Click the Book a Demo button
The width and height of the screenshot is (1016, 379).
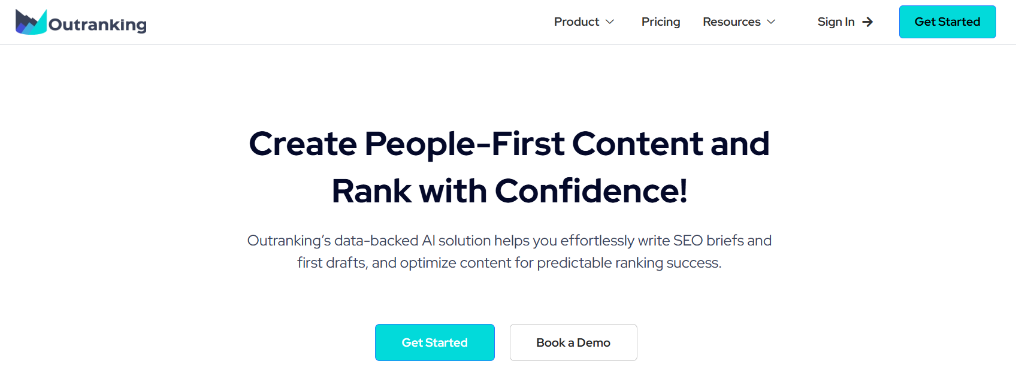point(573,342)
